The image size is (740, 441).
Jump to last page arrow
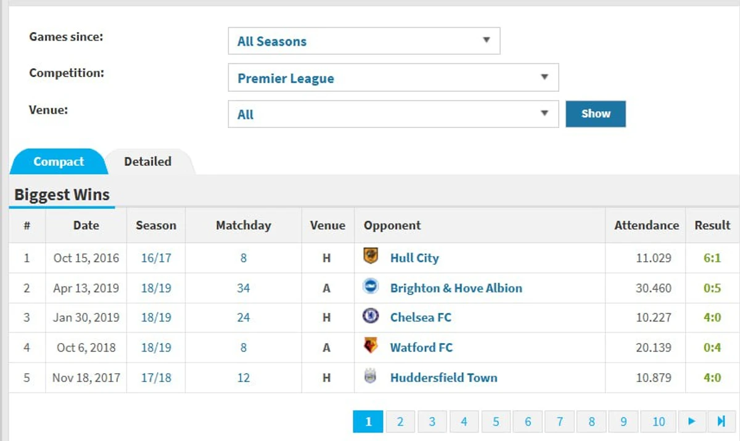(721, 421)
